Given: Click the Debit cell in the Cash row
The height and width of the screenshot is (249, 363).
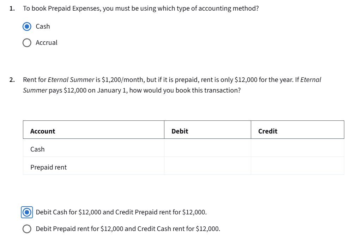Looking at the screenshot, I should coord(207,148).
